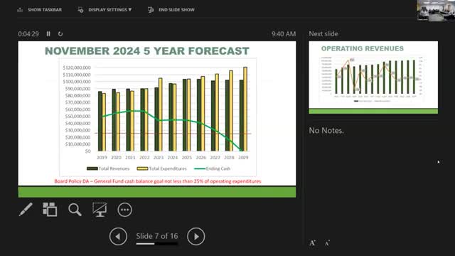Open the See all slides grid
Viewport: 455px width, 256px height.
tap(50, 209)
